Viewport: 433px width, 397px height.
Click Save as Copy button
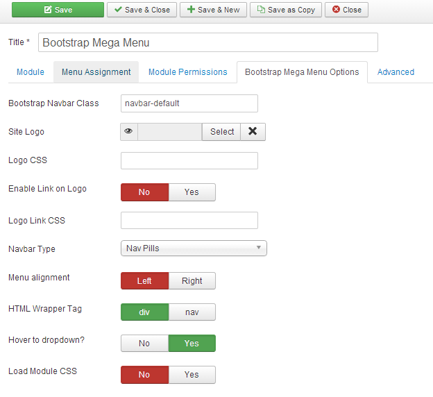click(286, 10)
